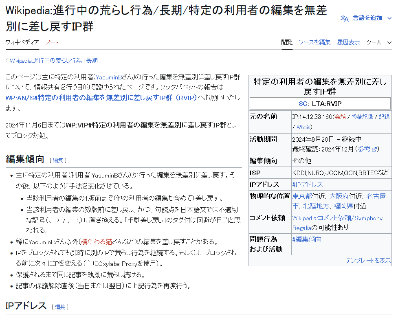Open the Whois link in infobox
Image resolution: width=398 pixels, height=318 pixels.
(303, 127)
